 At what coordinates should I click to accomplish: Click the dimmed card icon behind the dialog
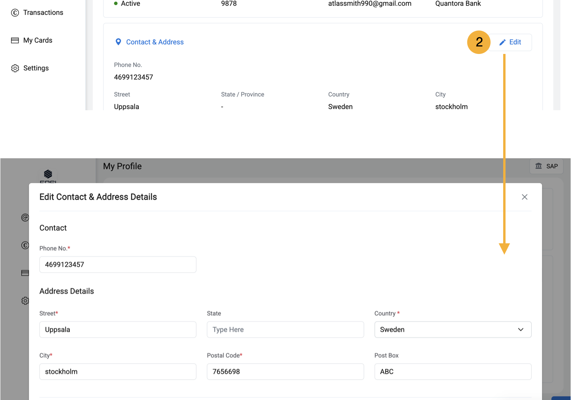(x=25, y=273)
